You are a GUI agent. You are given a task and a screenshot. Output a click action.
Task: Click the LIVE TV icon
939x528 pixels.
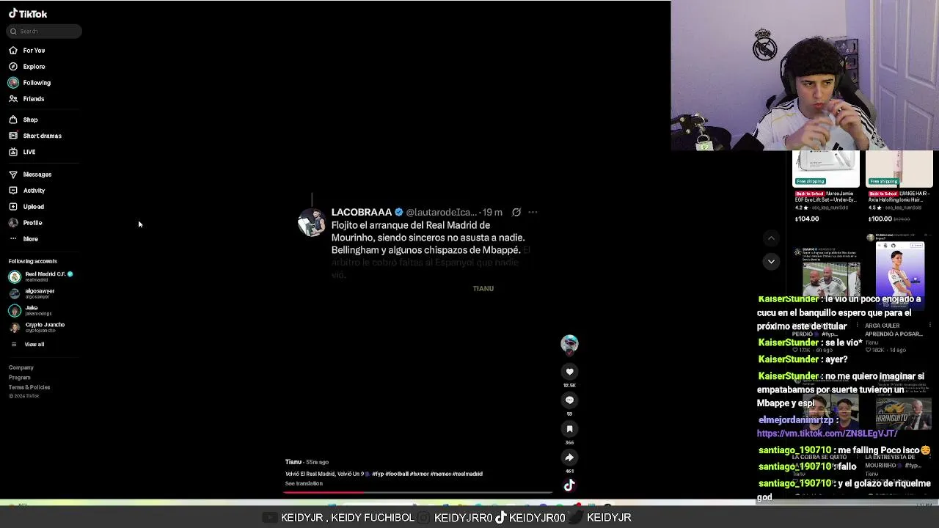pos(13,152)
